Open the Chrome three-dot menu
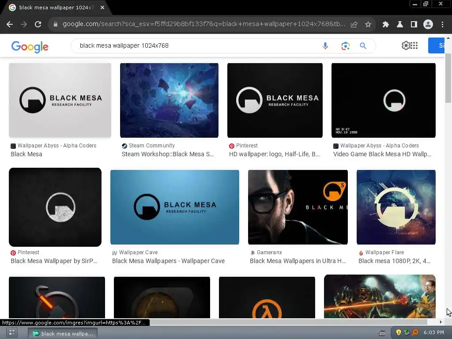This screenshot has height=339, width=452. pos(442,24)
